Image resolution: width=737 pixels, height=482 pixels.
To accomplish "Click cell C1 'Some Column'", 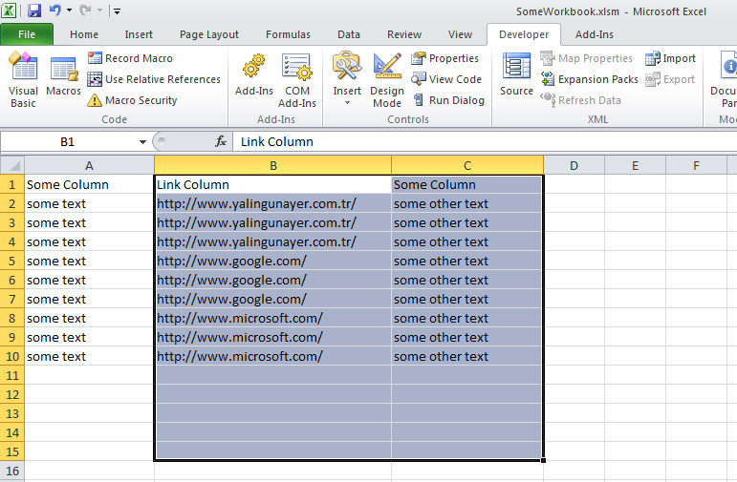I will [x=467, y=184].
